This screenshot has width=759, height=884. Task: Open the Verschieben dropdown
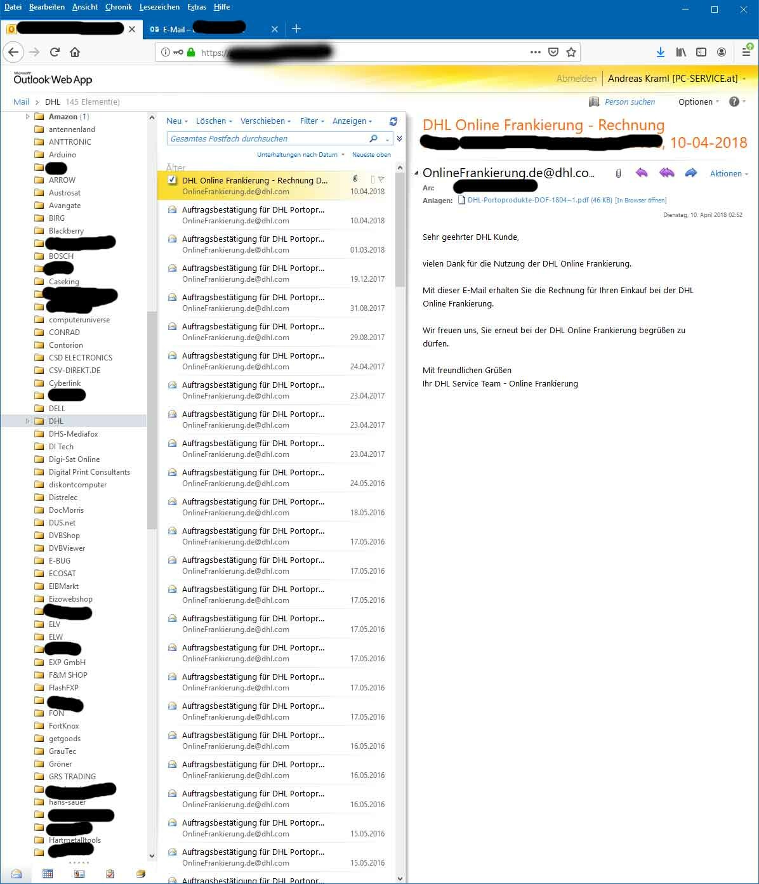[x=265, y=121]
